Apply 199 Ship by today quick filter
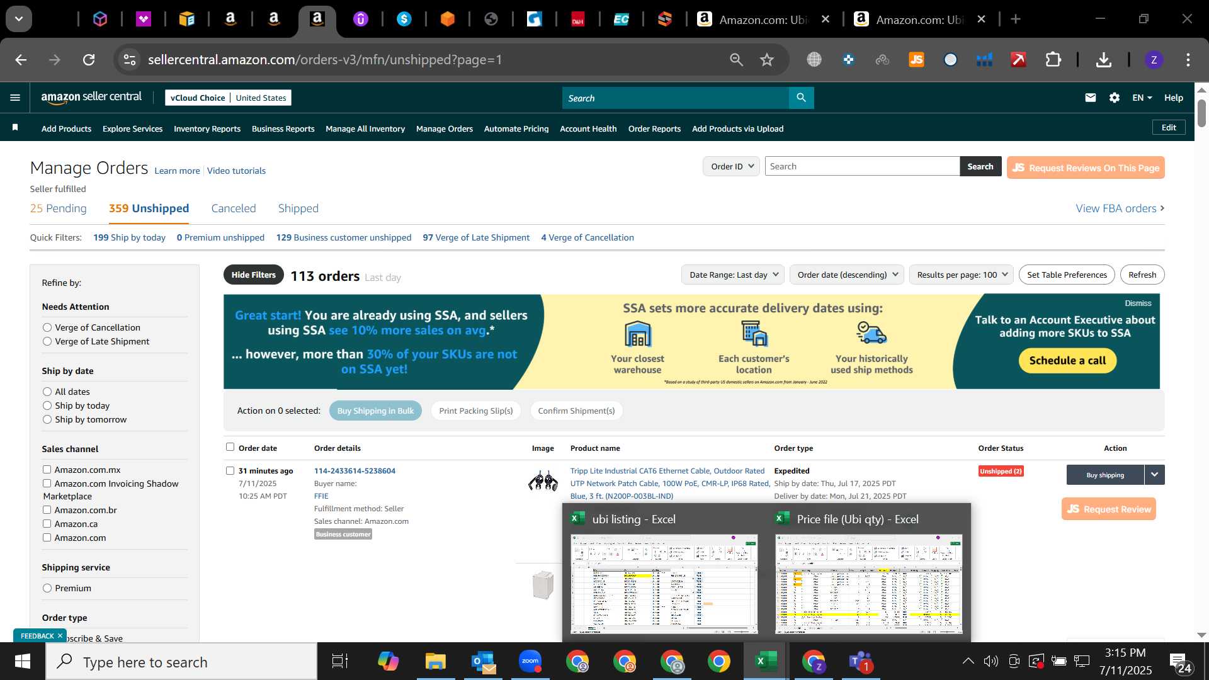This screenshot has height=680, width=1209. pyautogui.click(x=129, y=237)
